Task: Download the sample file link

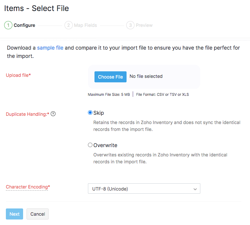Action: coord(50,48)
